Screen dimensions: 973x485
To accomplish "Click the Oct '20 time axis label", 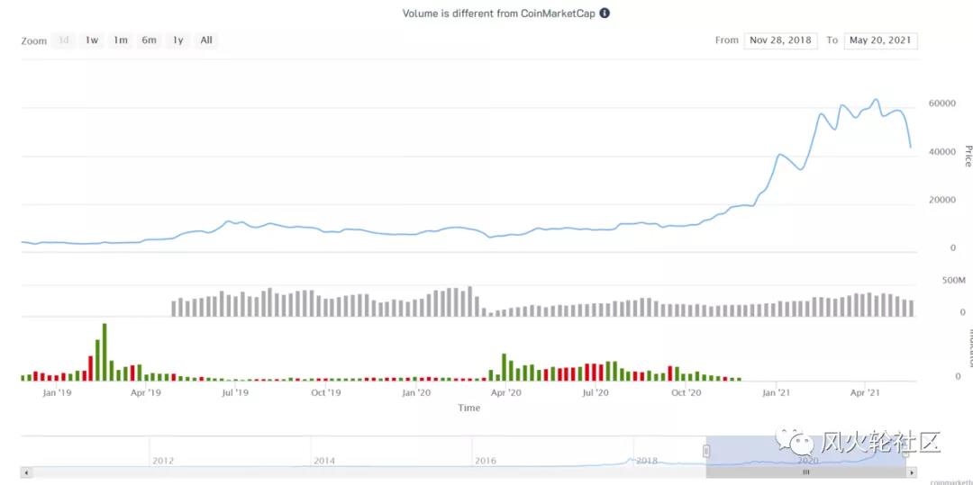I will pos(687,392).
